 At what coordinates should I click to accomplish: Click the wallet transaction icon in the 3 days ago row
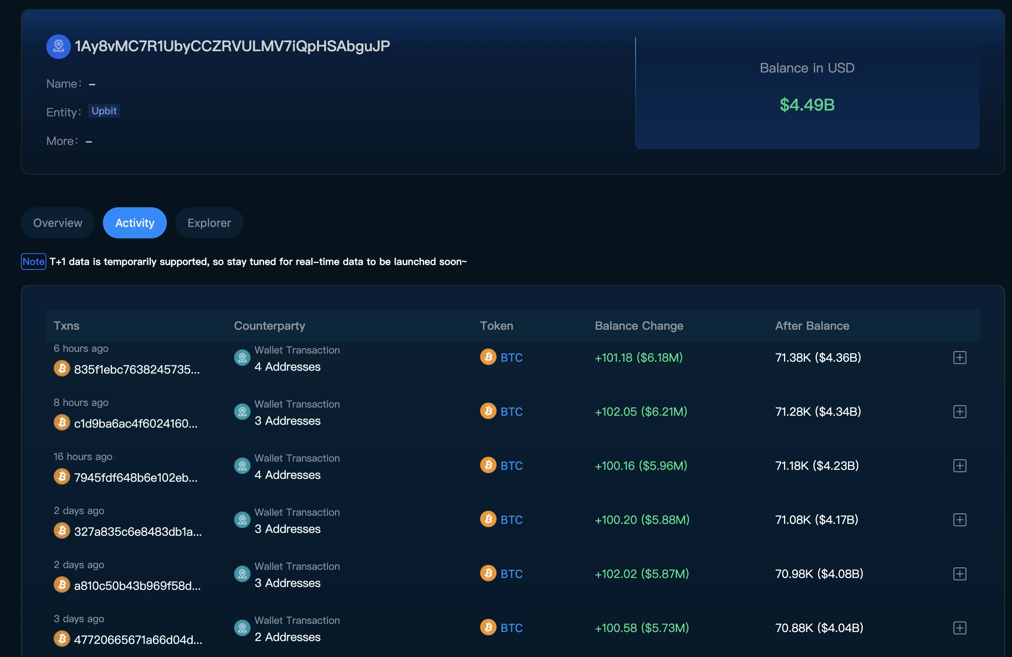(x=242, y=628)
